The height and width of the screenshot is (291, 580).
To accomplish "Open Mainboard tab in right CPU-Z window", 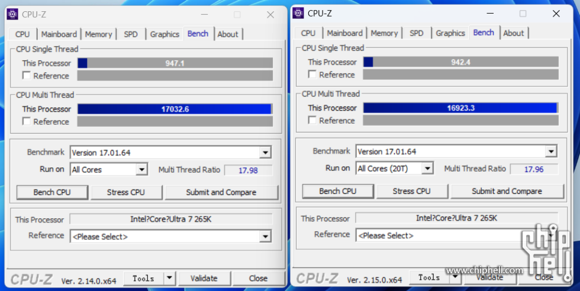I will [344, 33].
